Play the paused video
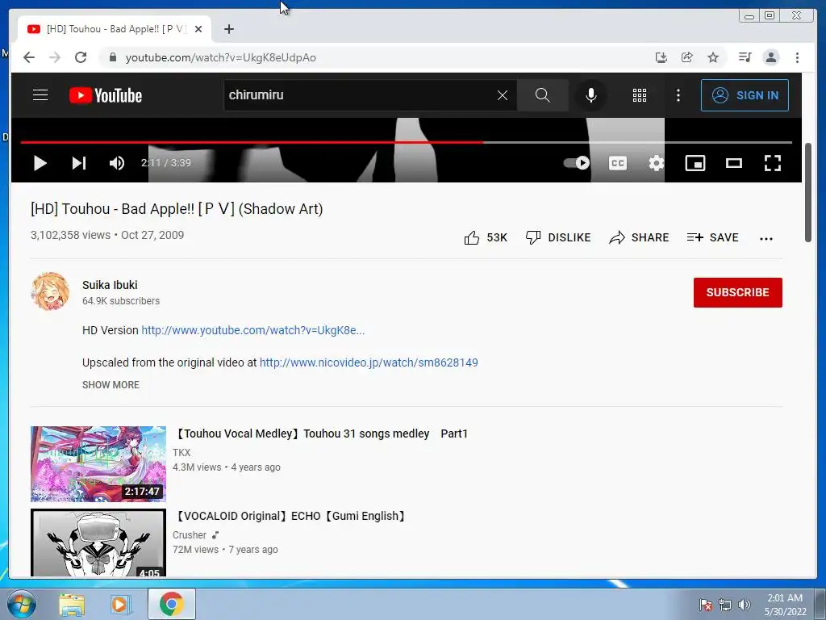 (x=40, y=163)
